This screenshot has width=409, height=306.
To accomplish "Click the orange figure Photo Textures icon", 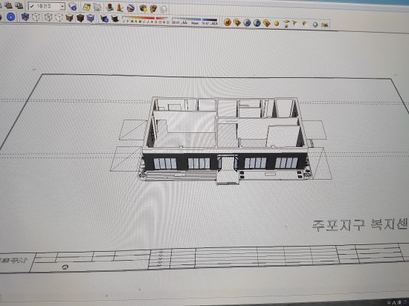I will (120, 8).
